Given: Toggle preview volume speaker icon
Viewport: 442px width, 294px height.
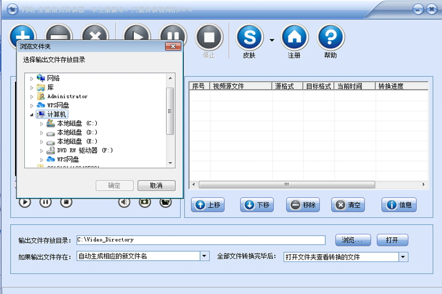Looking at the screenshot, I should 124,202.
